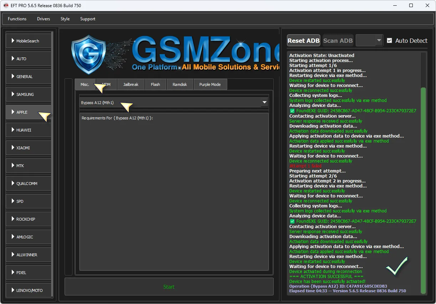Click the red "Attempt 1 failed" log line

pos(305,166)
